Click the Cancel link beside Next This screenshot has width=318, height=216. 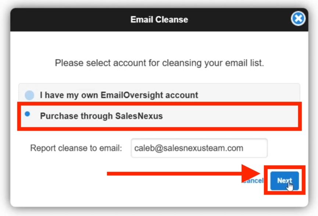tap(253, 180)
